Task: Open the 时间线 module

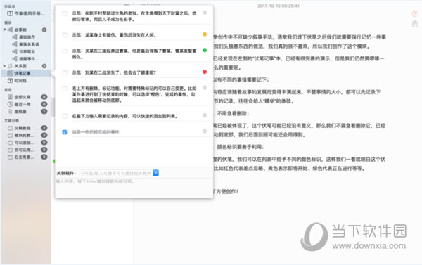Action: 17,80
